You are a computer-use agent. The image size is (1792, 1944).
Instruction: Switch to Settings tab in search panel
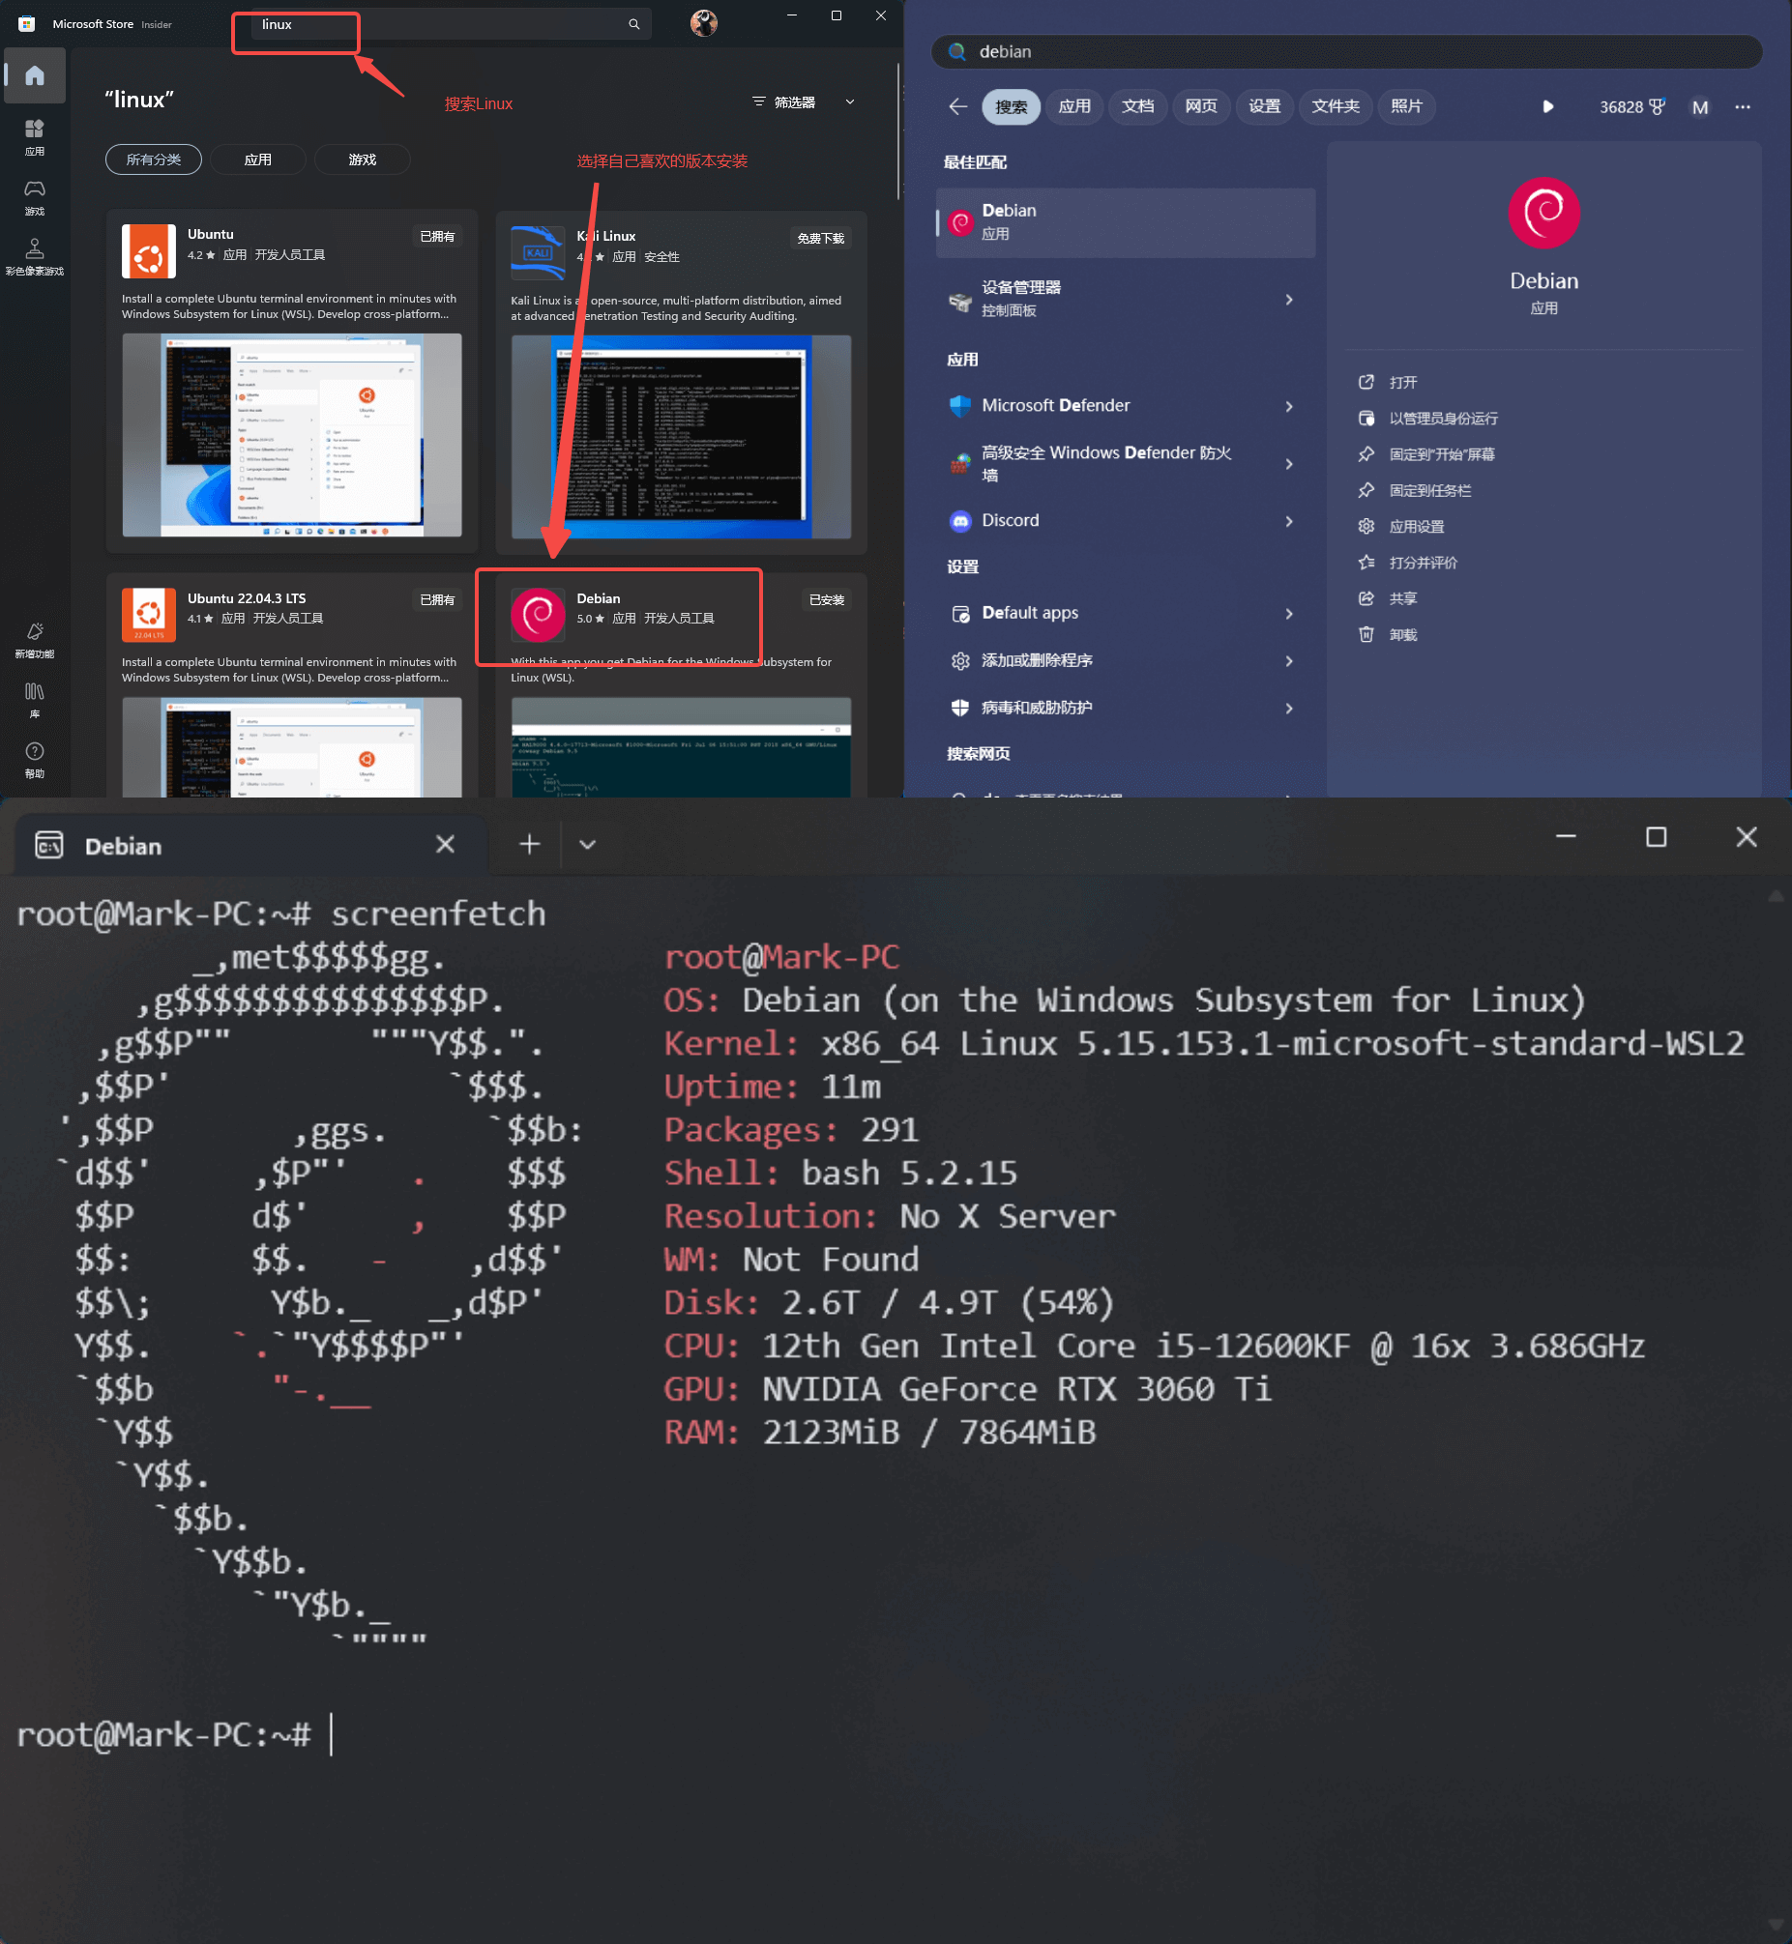[1264, 106]
